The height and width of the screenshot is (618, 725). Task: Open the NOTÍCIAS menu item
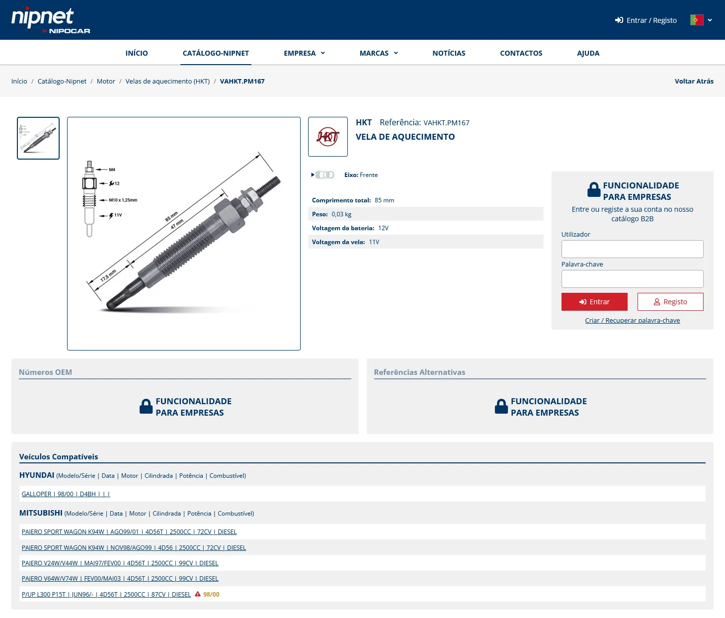[448, 53]
